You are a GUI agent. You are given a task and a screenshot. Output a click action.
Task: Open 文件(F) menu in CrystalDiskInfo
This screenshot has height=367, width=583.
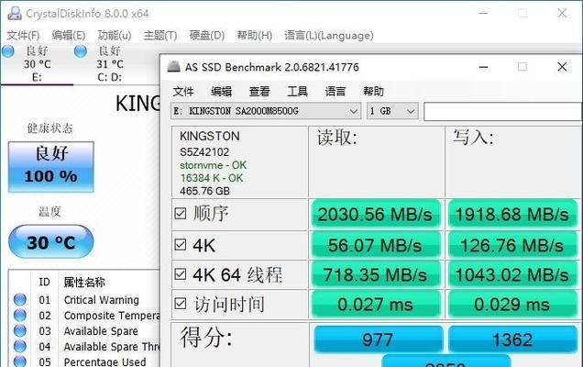point(24,36)
